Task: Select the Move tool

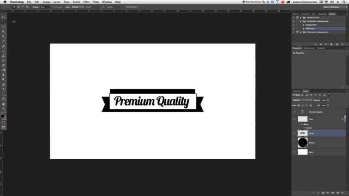Action: coord(3,17)
